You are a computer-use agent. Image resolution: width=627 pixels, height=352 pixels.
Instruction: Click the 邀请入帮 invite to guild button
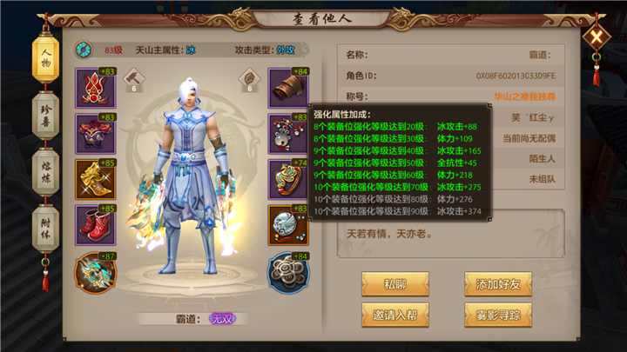pos(395,315)
